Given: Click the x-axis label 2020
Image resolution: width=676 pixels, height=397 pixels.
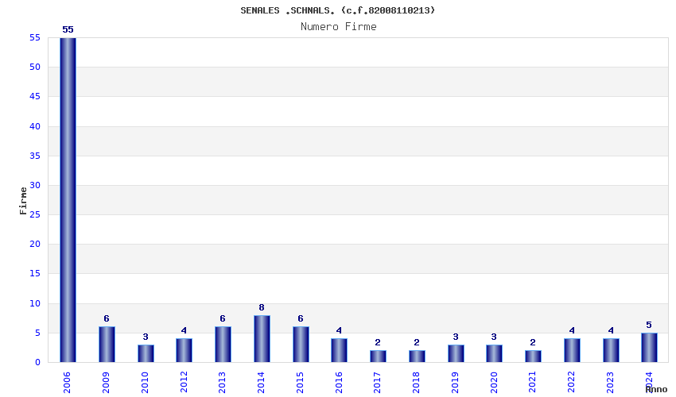Looking at the screenshot, I should [x=494, y=383].
